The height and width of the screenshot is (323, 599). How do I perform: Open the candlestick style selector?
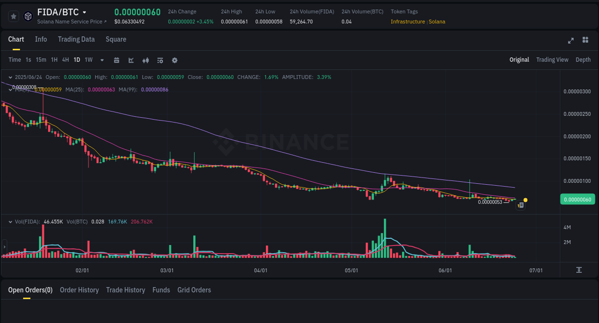[145, 60]
